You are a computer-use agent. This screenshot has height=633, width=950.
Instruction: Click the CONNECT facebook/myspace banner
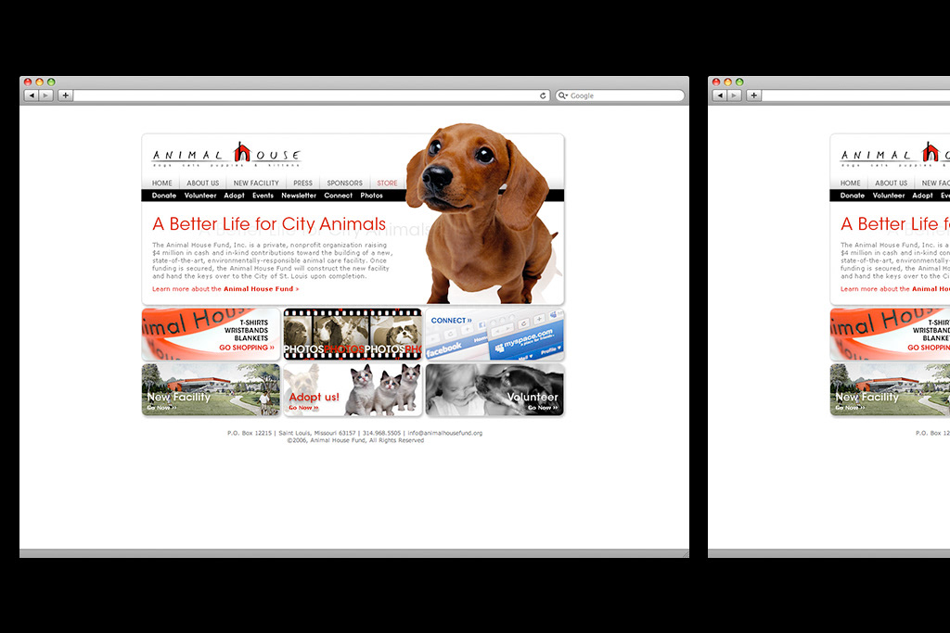coord(495,334)
